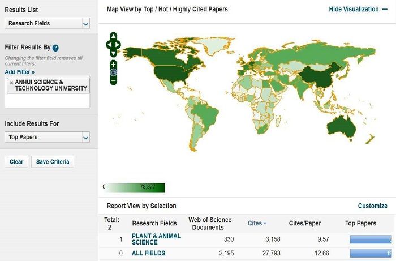
Task: Open the Customize report link
Action: [372, 206]
